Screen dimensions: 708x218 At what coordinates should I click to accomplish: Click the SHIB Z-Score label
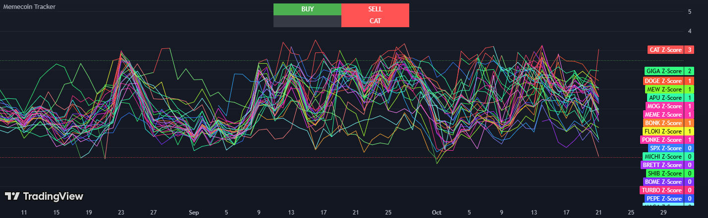coord(664,174)
